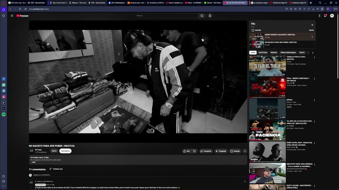
Task: Like the video with 468 likes
Action: pos(186,151)
